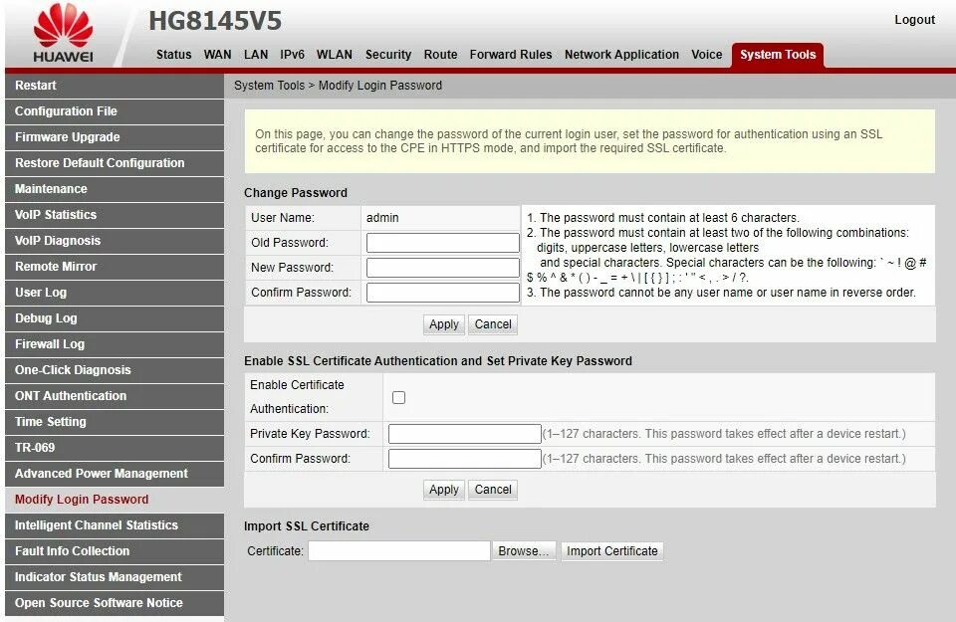Click the admin user name value
Viewport: 956px width, 622px height.
pyautogui.click(x=382, y=218)
